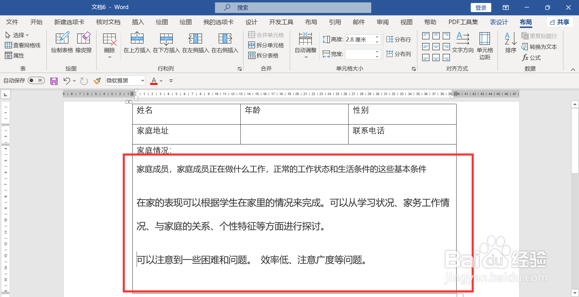579x297 pixels.
Task: Switch to Table Design (表设计) tab
Action: point(499,22)
